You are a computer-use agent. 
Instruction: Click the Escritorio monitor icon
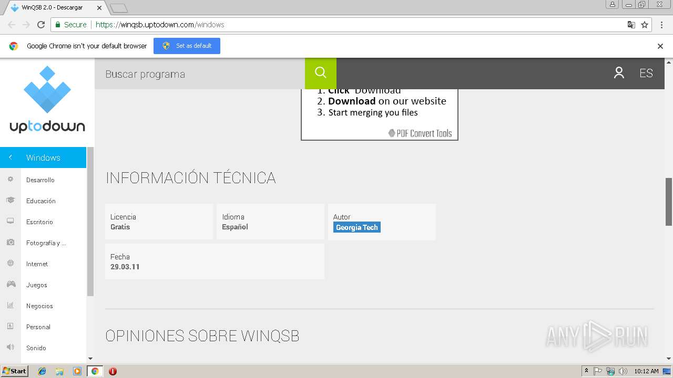[10, 222]
